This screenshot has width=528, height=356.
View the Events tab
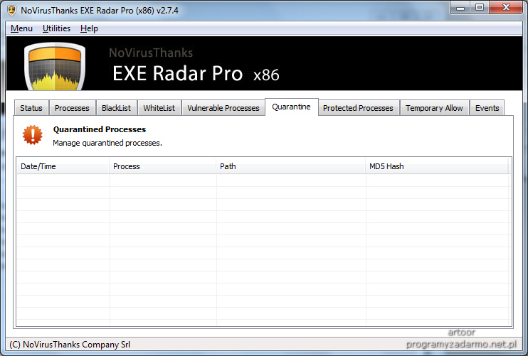[487, 108]
